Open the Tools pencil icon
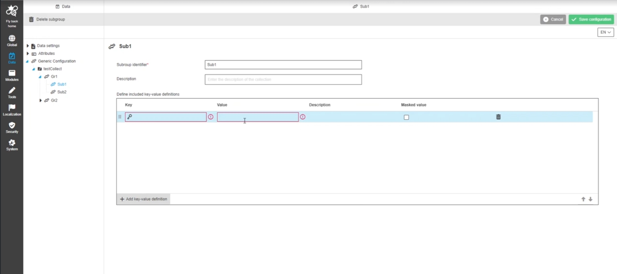The width and height of the screenshot is (617, 274). tap(12, 90)
